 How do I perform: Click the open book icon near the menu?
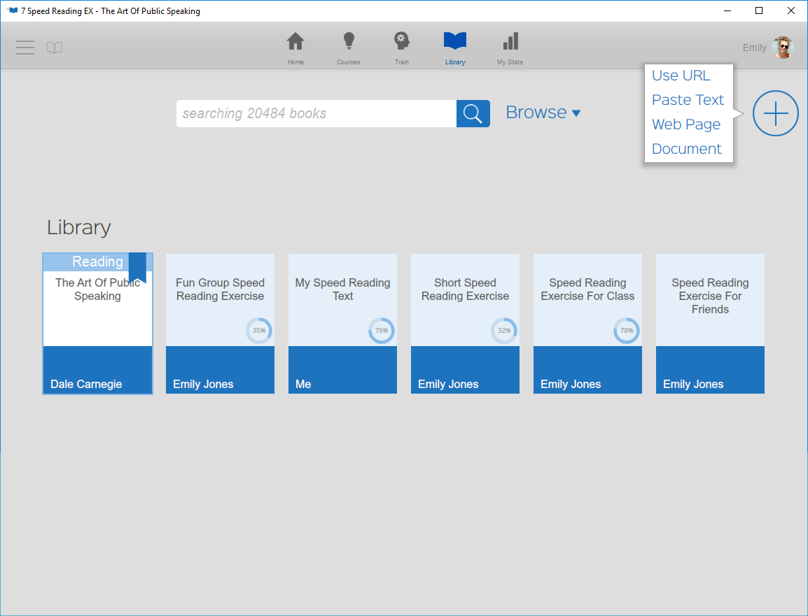55,47
